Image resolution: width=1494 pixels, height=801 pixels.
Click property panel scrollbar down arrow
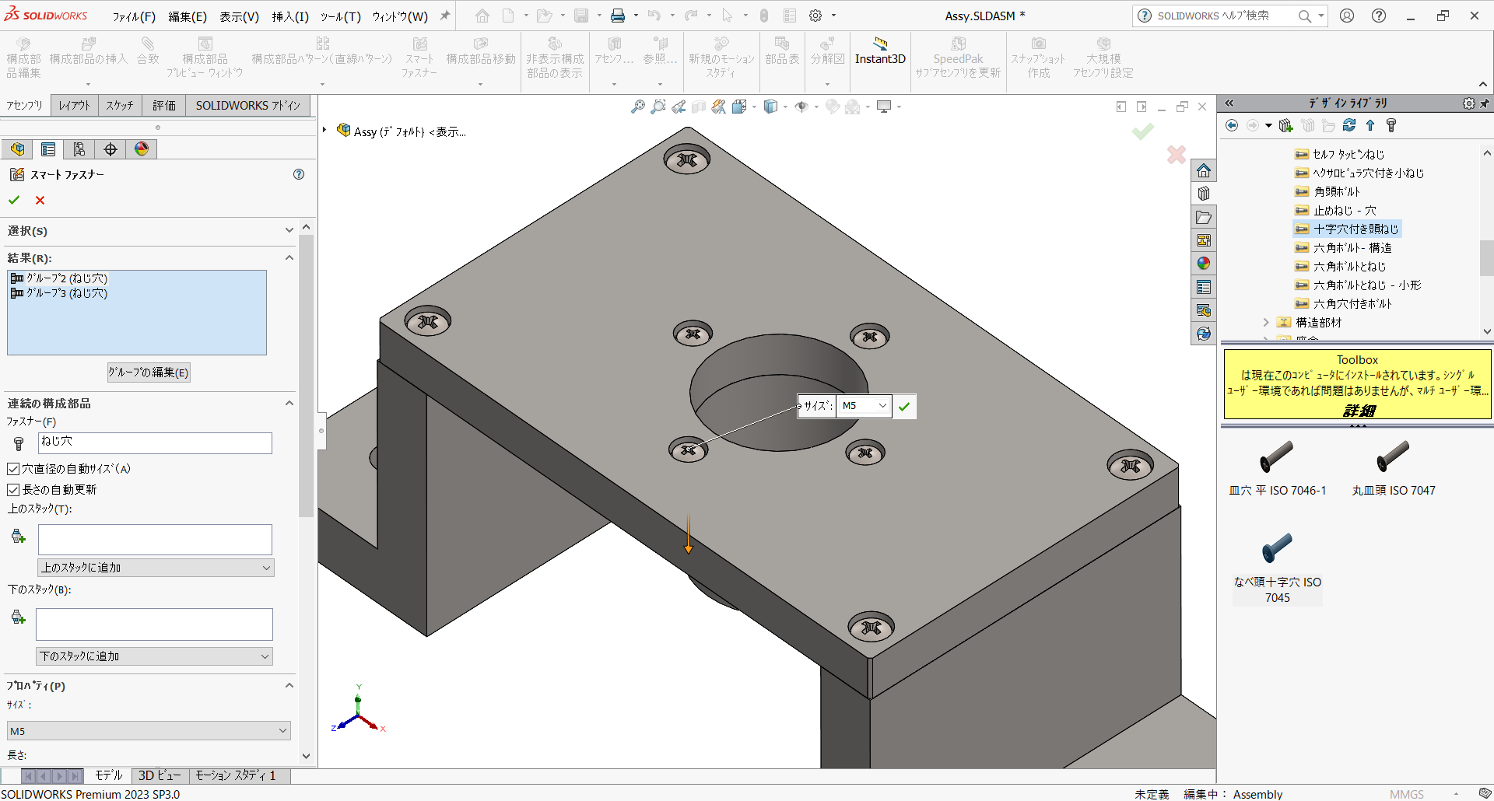click(x=306, y=756)
